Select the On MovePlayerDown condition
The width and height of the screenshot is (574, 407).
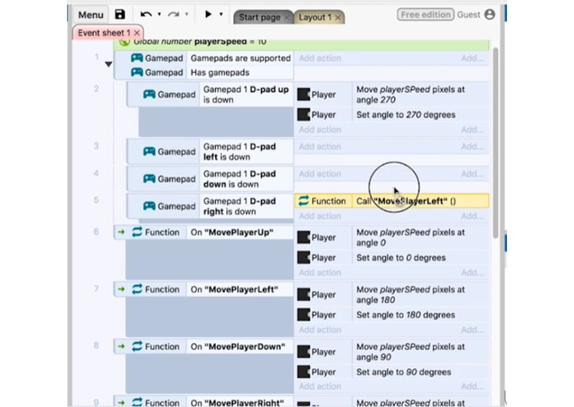(x=240, y=347)
